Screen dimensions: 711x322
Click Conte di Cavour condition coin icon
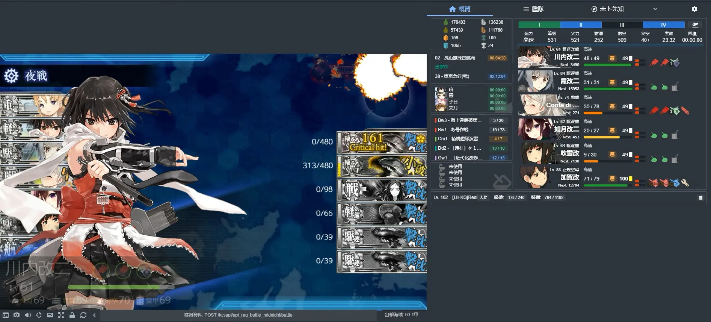[612, 106]
